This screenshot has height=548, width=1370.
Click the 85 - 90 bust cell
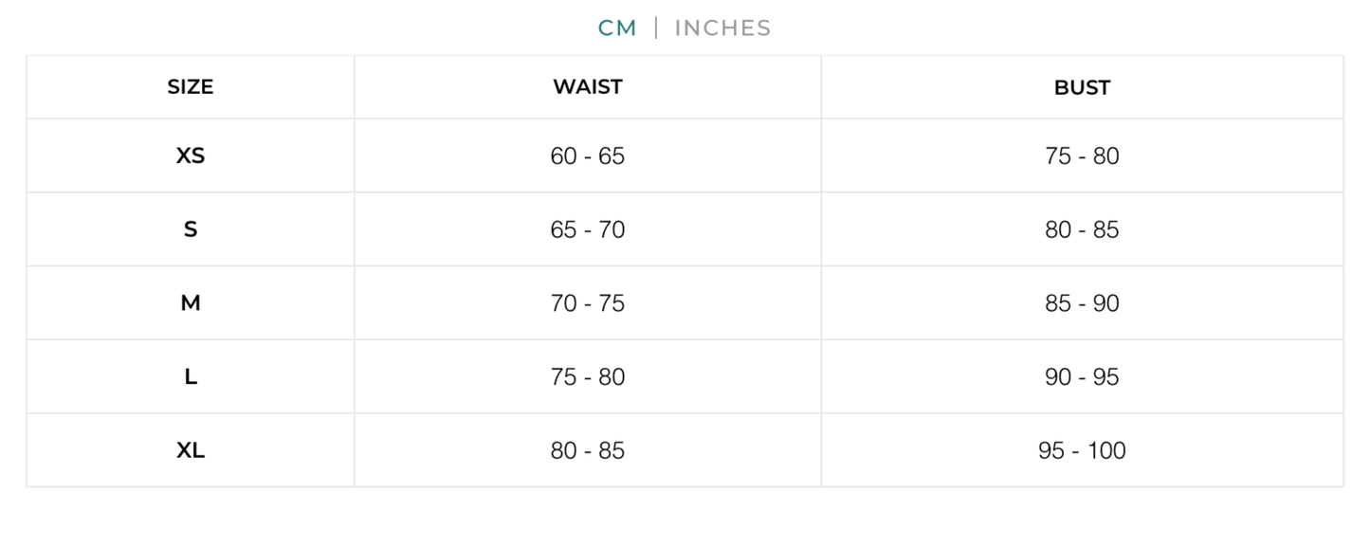click(x=1082, y=302)
